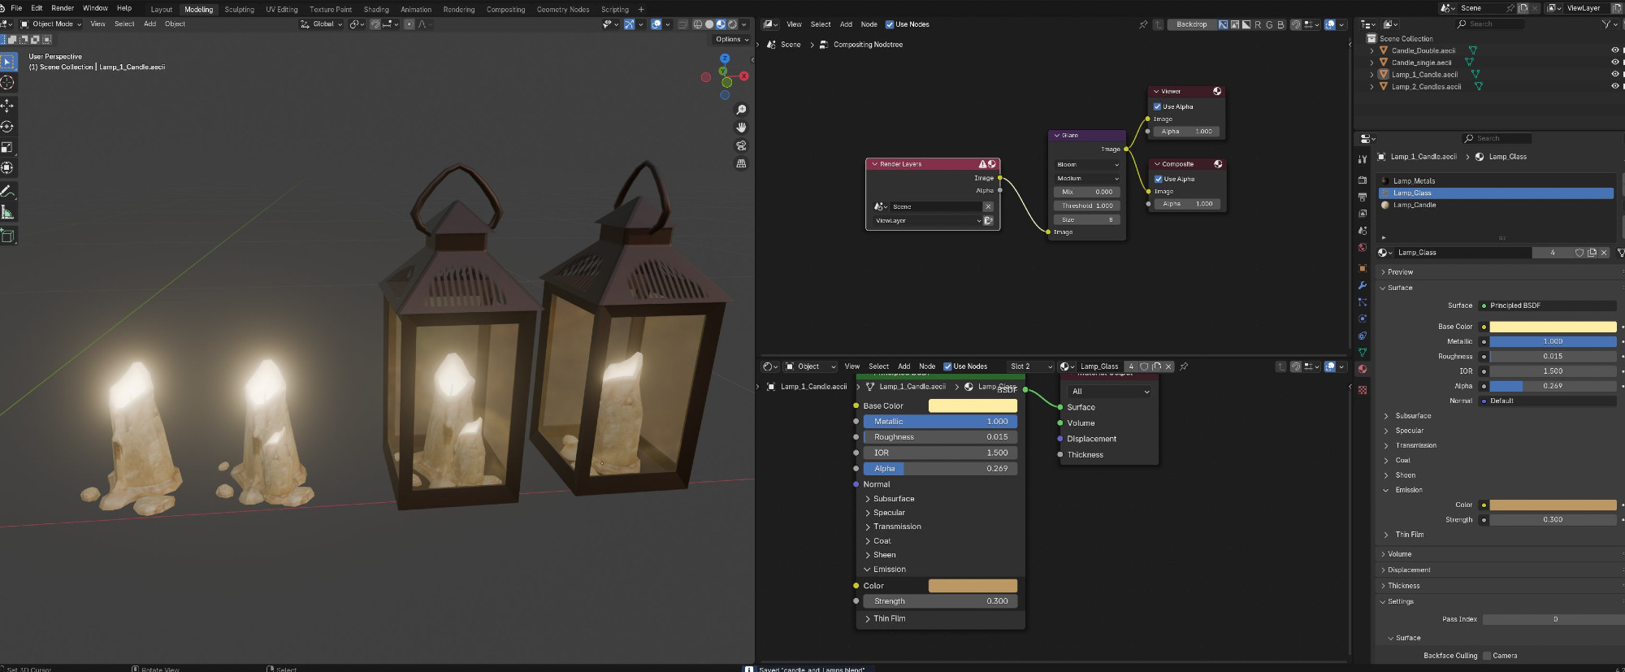
Task: Open the File menu
Action: pyautogui.click(x=16, y=8)
